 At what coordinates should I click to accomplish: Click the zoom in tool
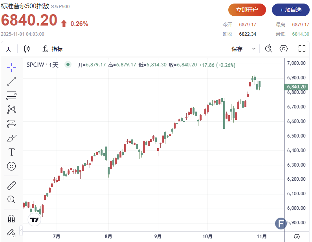point(11,199)
